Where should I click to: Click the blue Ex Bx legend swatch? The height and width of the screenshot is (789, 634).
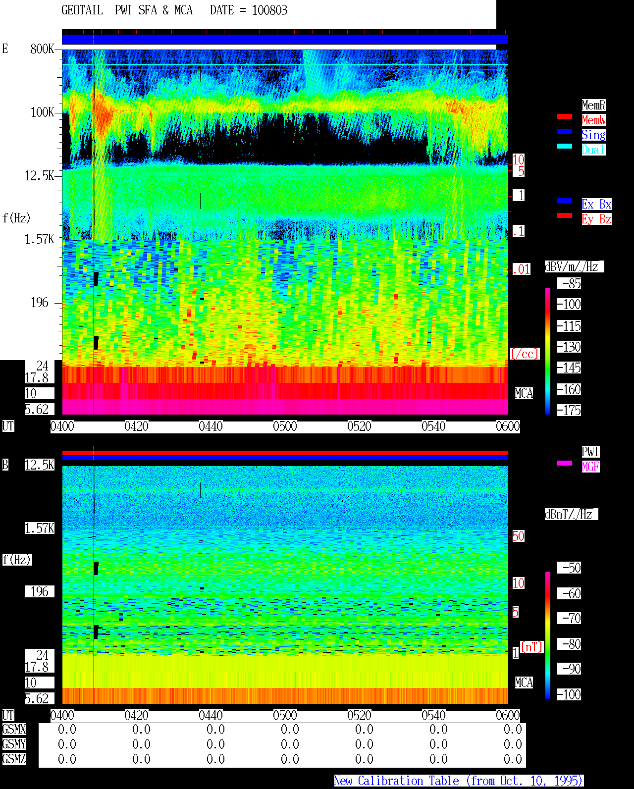tap(565, 201)
